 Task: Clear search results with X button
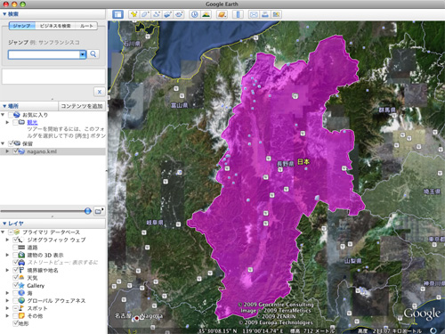click(x=100, y=92)
